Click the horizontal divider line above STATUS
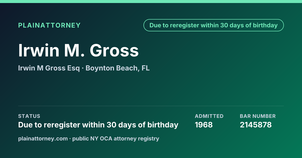302x158 pixels. tap(151, 106)
